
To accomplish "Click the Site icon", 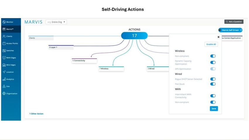I will point(4,86).
